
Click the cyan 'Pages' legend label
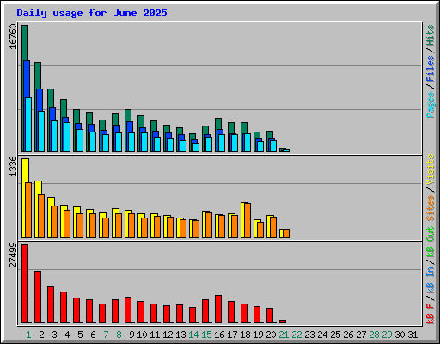pyautogui.click(x=431, y=105)
